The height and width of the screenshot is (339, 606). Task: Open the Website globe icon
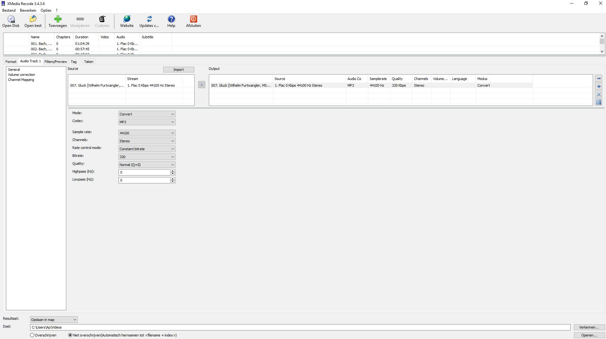[x=127, y=20]
